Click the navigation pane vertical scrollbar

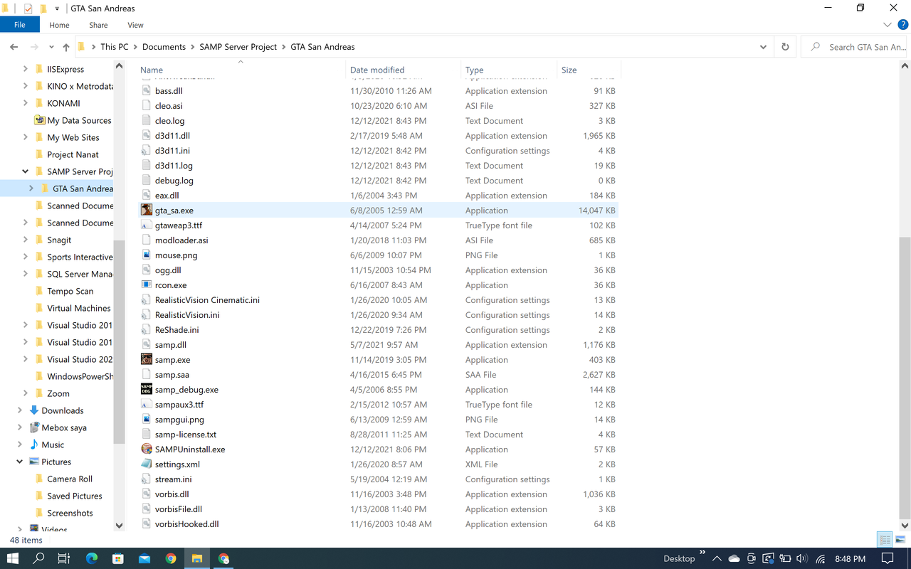click(x=119, y=341)
